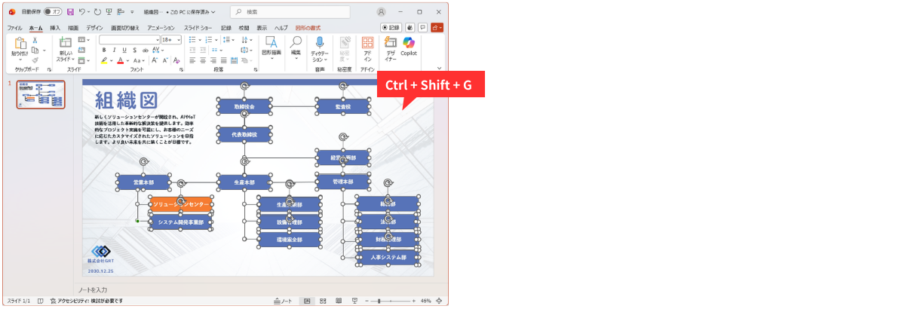Toggle Italic formatting
This screenshot has height=309, width=905.
coord(113,50)
